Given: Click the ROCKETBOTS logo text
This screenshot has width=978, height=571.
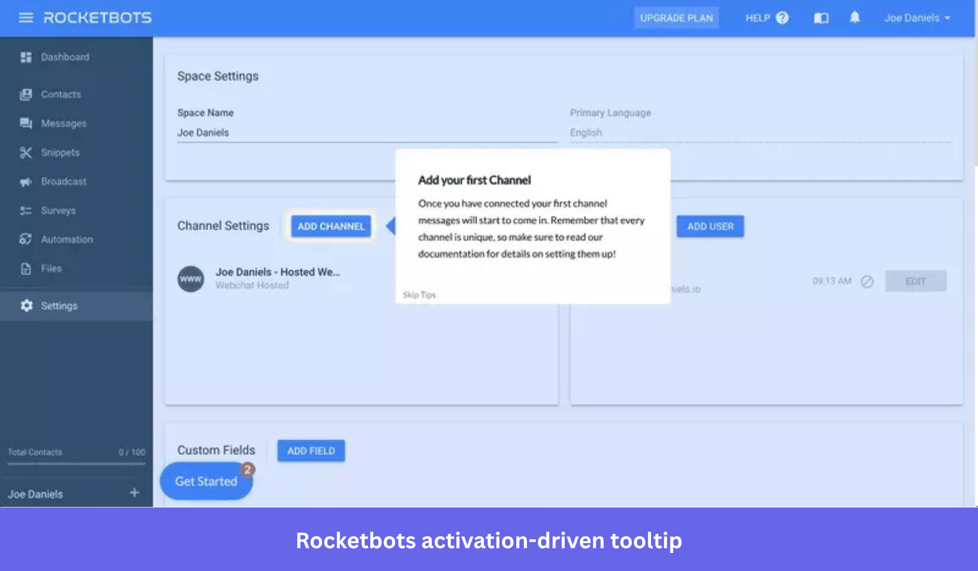Looking at the screenshot, I should click(97, 18).
